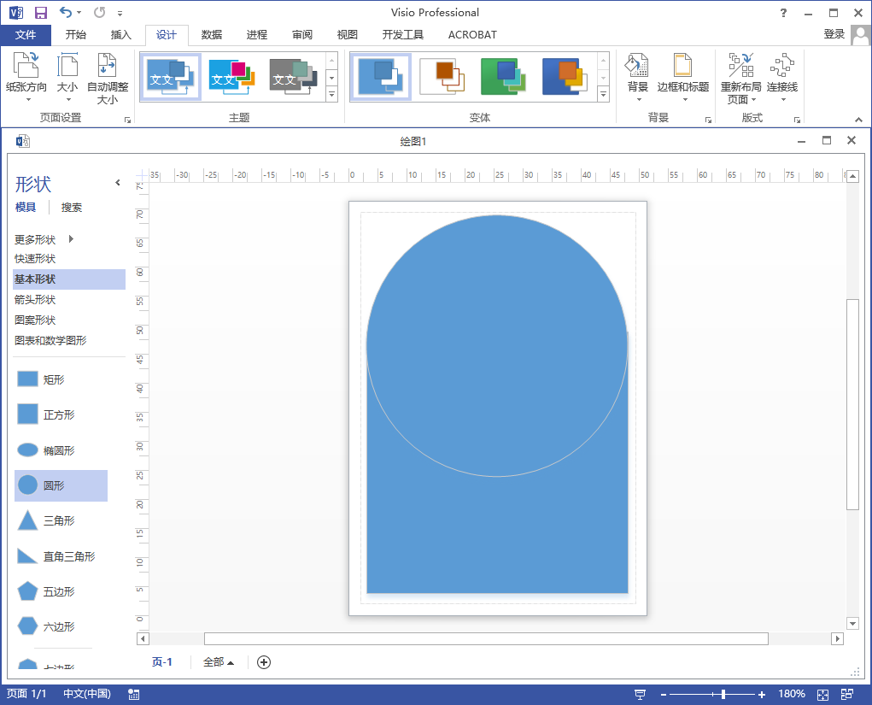Screen dimensions: 872x705
Task: Select the green variant swatch
Action: 503,77
